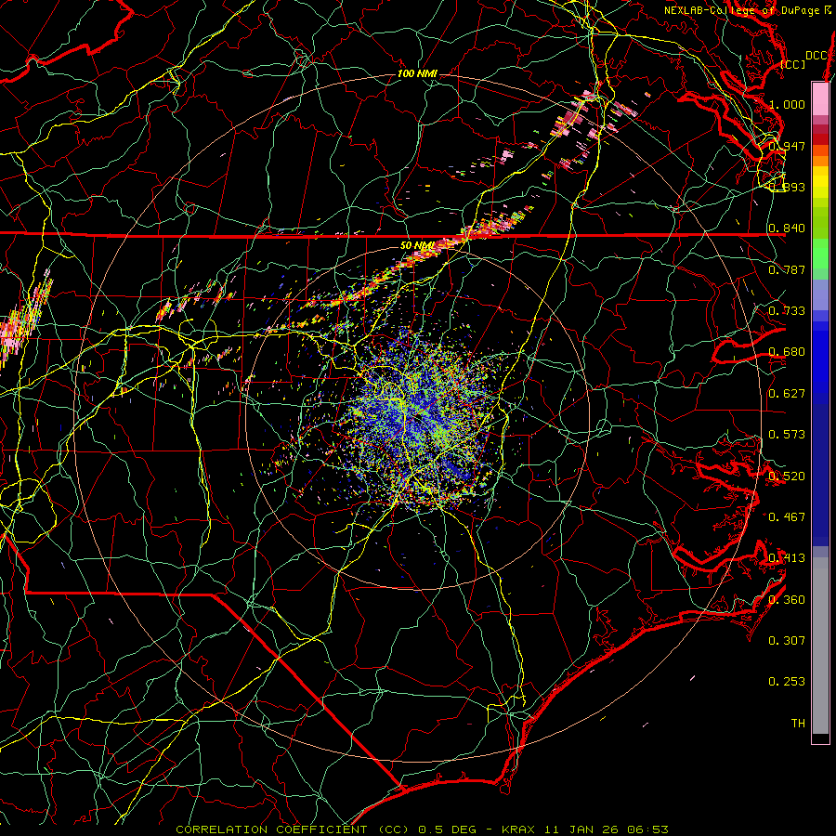Click the 50 NMI range ring label
Image resolution: width=836 pixels, height=836 pixels.
(416, 245)
